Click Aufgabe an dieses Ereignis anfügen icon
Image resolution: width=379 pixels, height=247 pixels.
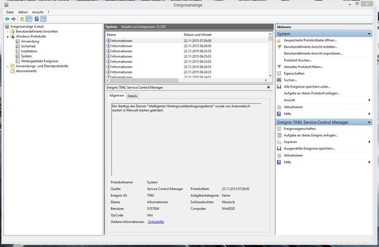point(279,135)
